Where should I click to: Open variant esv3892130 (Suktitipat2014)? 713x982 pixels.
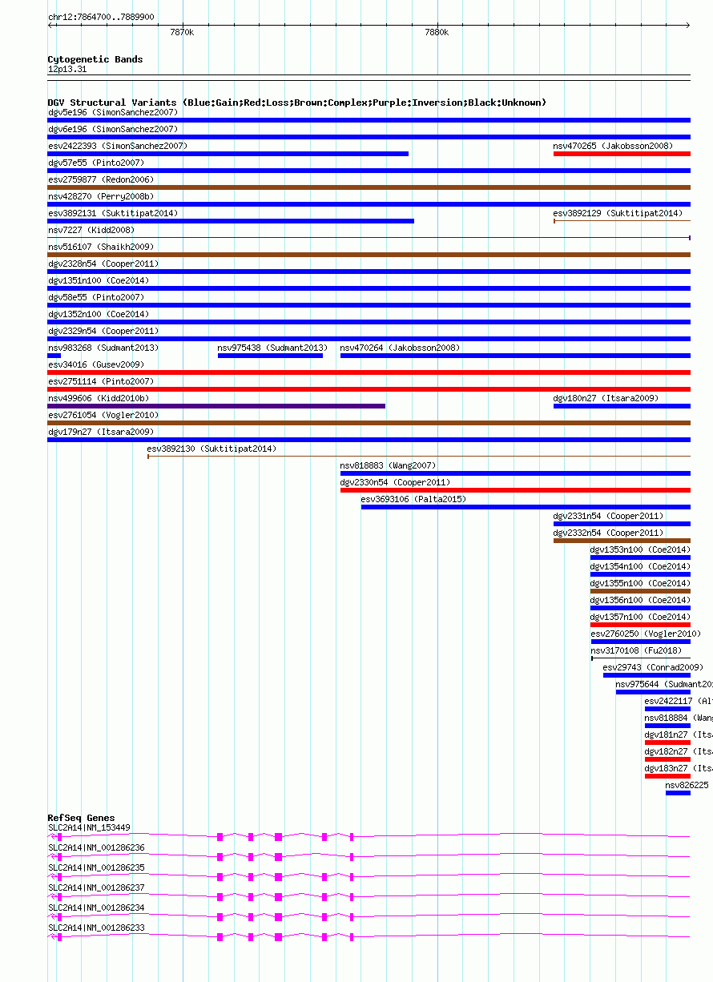pyautogui.click(x=211, y=449)
